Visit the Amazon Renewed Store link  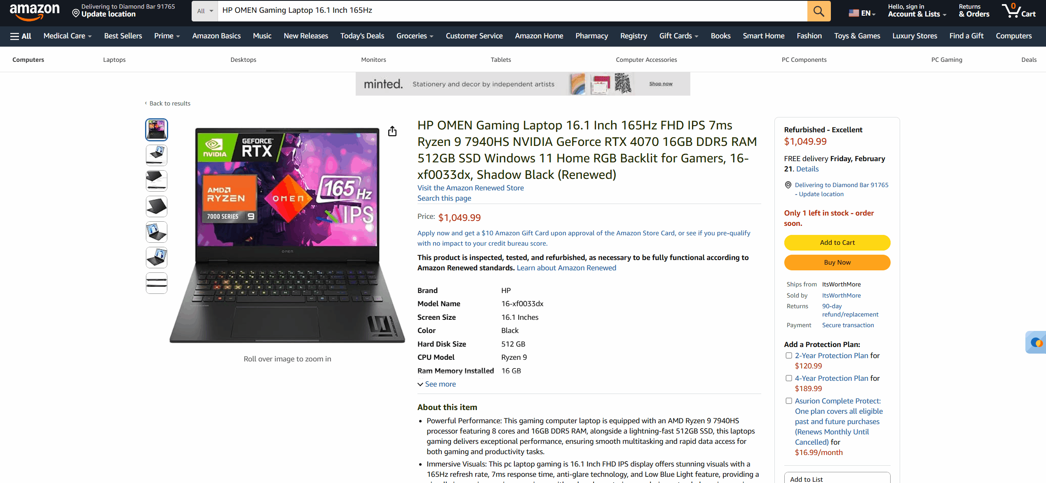[470, 188]
